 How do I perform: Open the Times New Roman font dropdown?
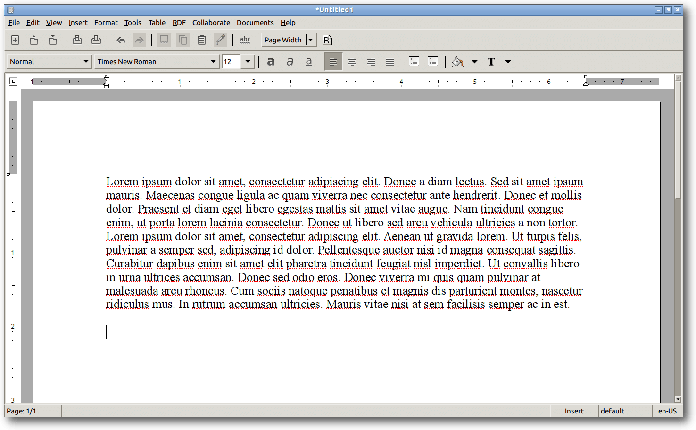pyautogui.click(x=213, y=62)
